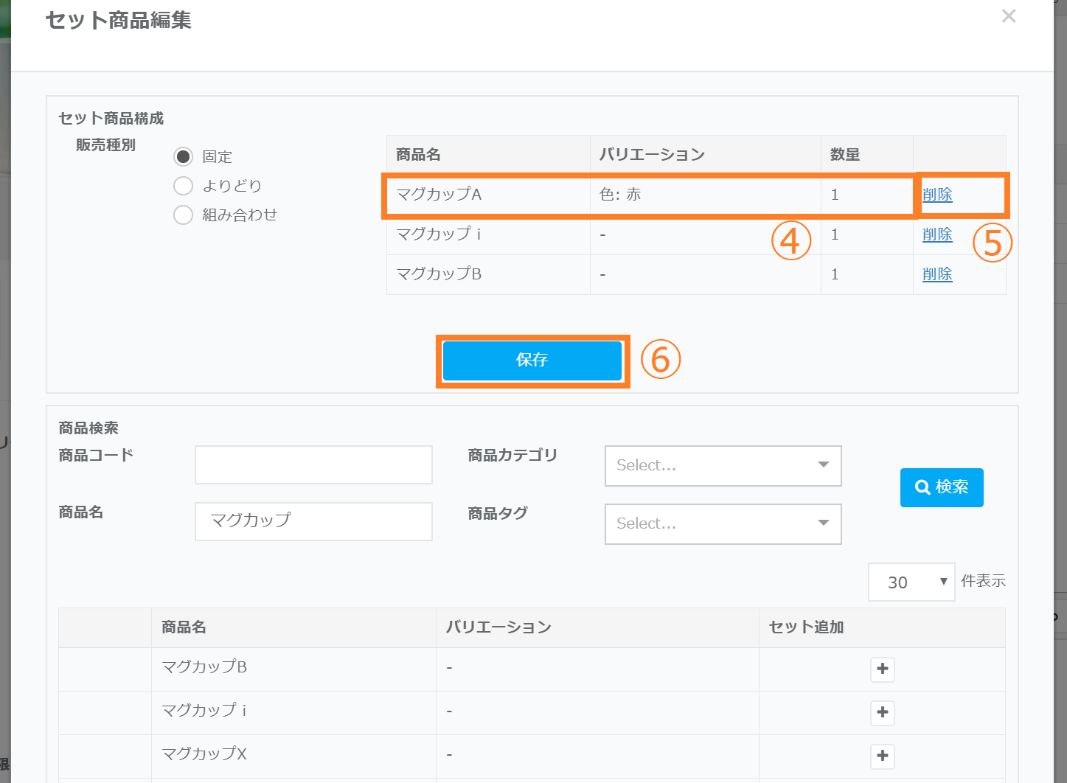Delete マグカップA via 削除 link

click(937, 195)
